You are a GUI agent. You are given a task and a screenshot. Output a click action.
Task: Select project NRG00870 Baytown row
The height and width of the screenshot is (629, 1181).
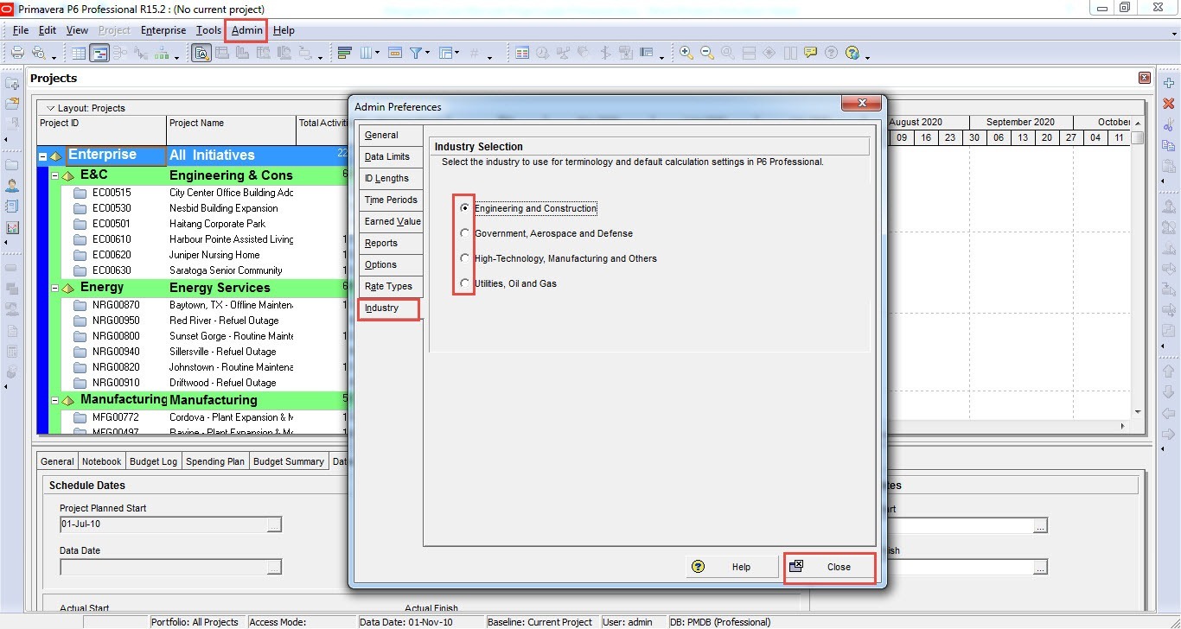116,305
